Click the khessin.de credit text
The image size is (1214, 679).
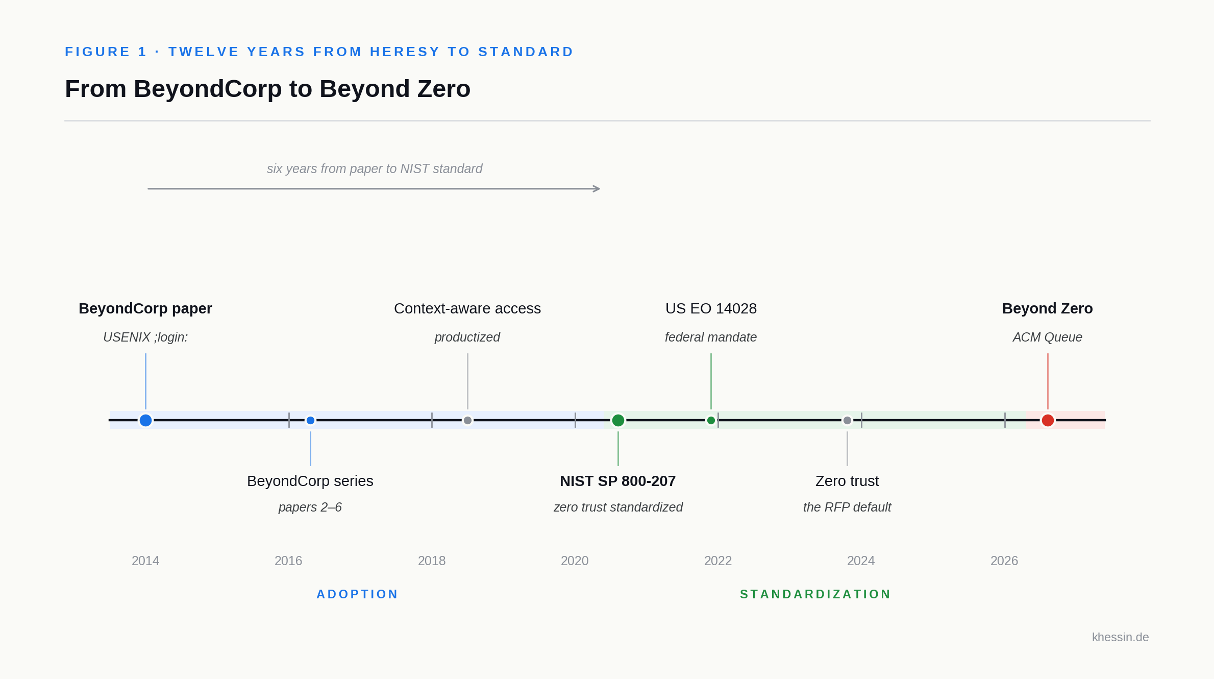click(1120, 637)
